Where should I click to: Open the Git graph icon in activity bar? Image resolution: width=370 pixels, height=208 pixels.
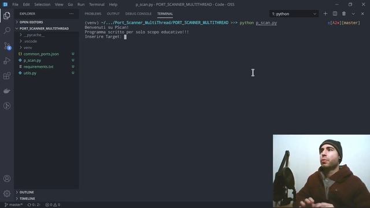coord(7,106)
